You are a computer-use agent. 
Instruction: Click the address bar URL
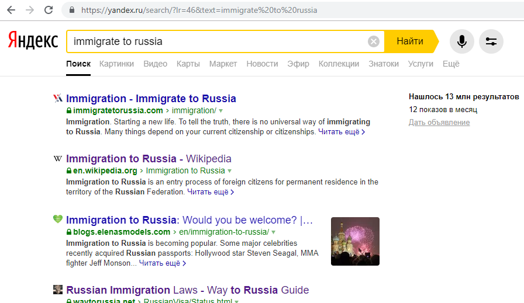[199, 11]
